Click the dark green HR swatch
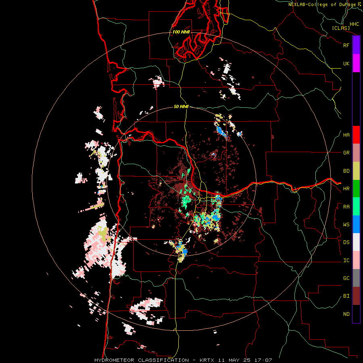363x363 pixels. click(x=356, y=189)
